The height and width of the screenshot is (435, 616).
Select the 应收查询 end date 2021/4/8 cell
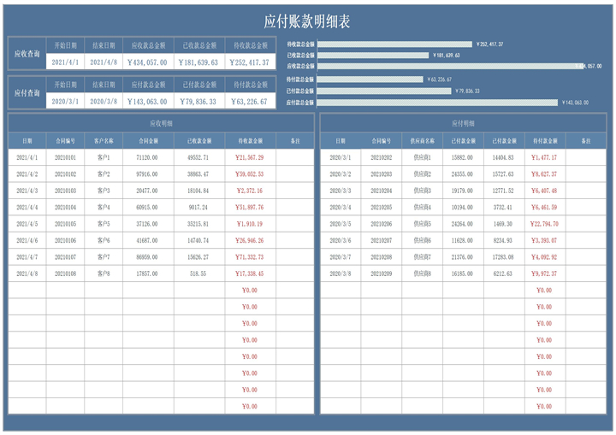click(104, 62)
